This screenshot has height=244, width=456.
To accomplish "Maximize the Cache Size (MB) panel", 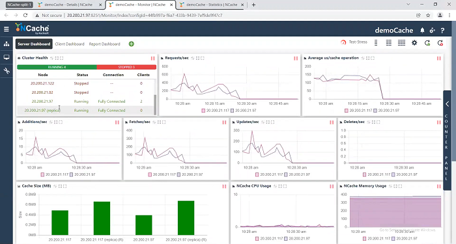I will [65, 186].
